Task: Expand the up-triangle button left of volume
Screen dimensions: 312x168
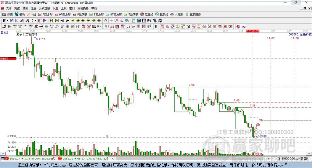Action: (x=3, y=153)
